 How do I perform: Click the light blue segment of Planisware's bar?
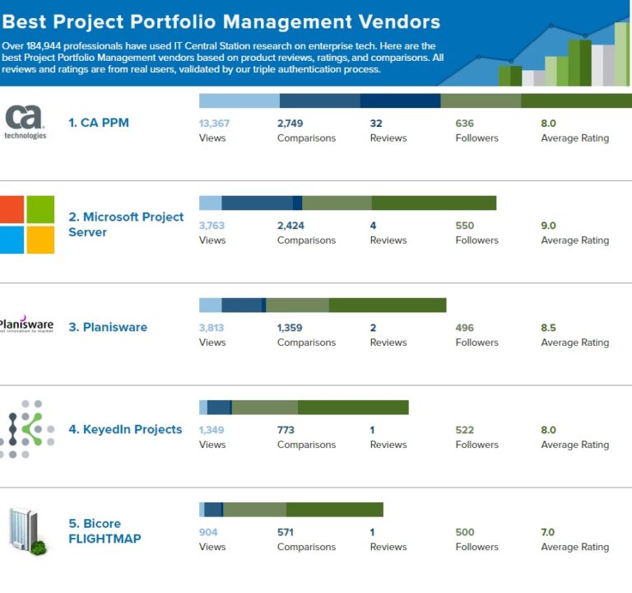211,305
